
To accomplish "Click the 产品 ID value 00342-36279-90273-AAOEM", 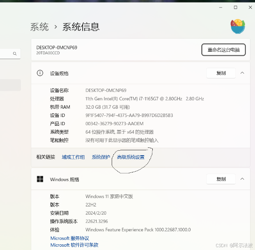I will pos(115,124).
